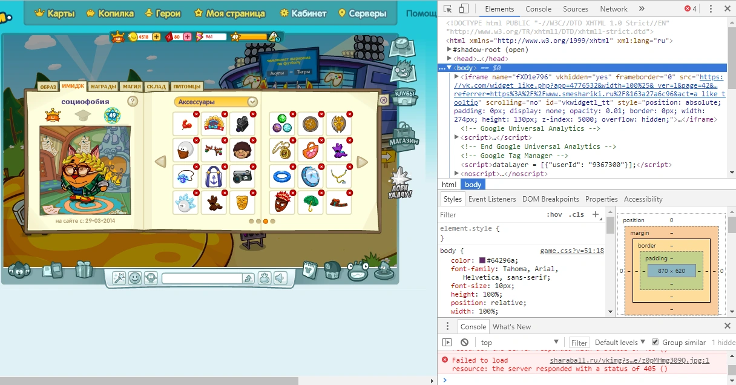Select the golden theater mask accessory

(241, 202)
